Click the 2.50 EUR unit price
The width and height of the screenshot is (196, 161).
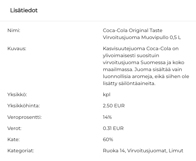pos(114,106)
